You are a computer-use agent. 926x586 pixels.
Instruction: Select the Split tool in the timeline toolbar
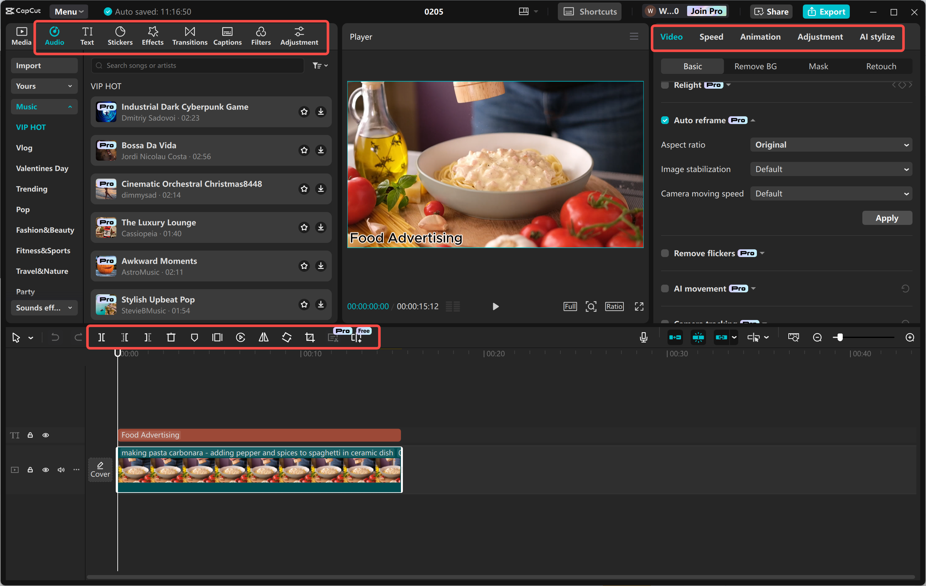coord(102,337)
